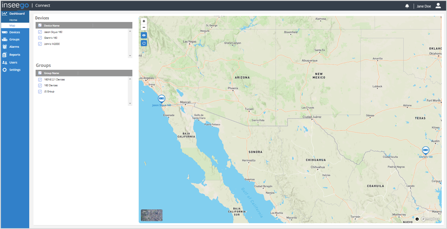Select Glenn's 160 name in Devices list
The height and width of the screenshot is (229, 447).
51,38
